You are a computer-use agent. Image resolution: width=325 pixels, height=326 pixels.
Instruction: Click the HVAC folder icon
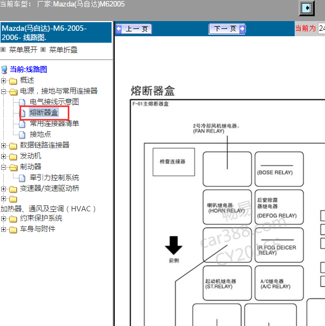(13, 199)
